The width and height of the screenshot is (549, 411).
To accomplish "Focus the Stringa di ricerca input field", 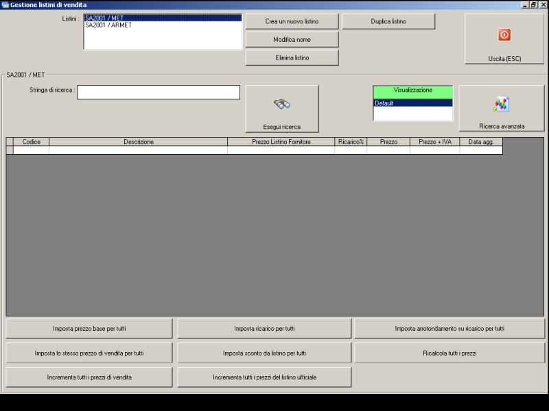I will click(x=159, y=92).
